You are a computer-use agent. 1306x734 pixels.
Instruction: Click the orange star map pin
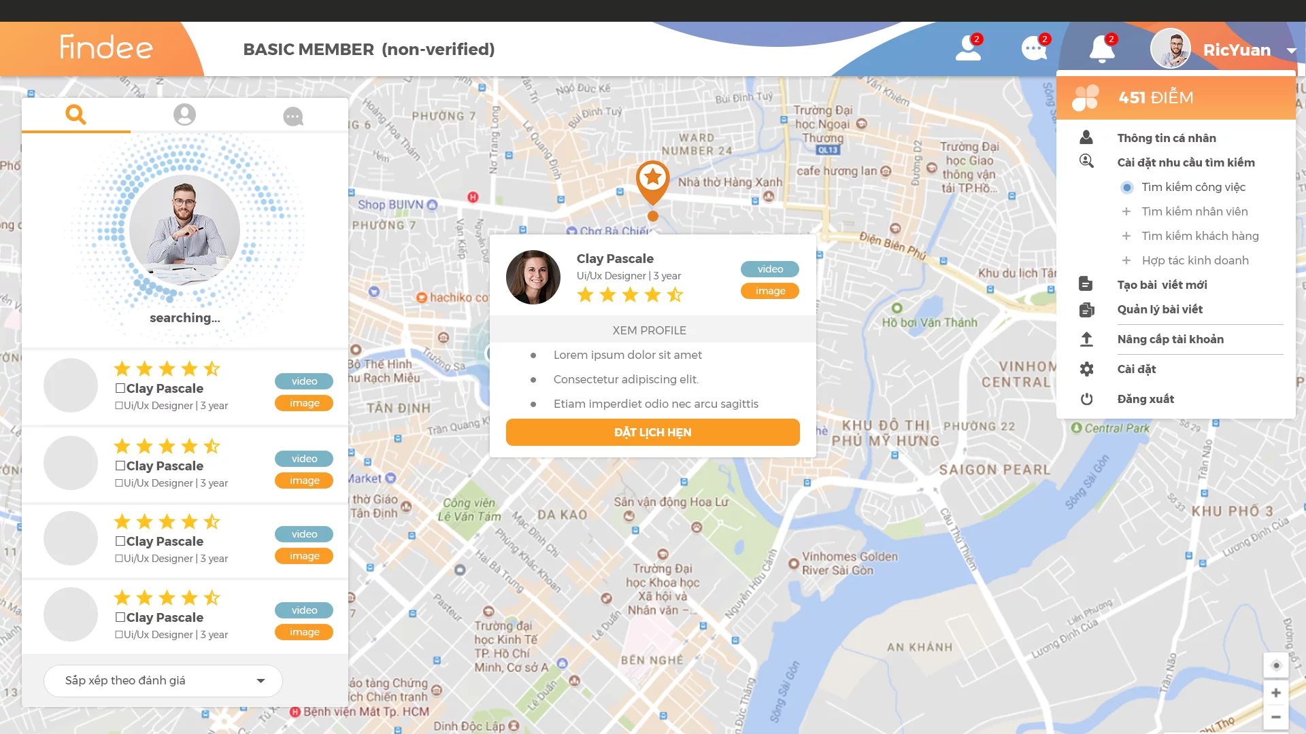click(x=653, y=183)
